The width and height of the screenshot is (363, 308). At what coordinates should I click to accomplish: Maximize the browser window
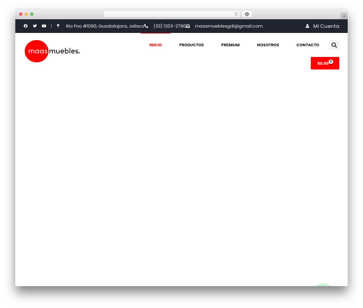[32, 14]
